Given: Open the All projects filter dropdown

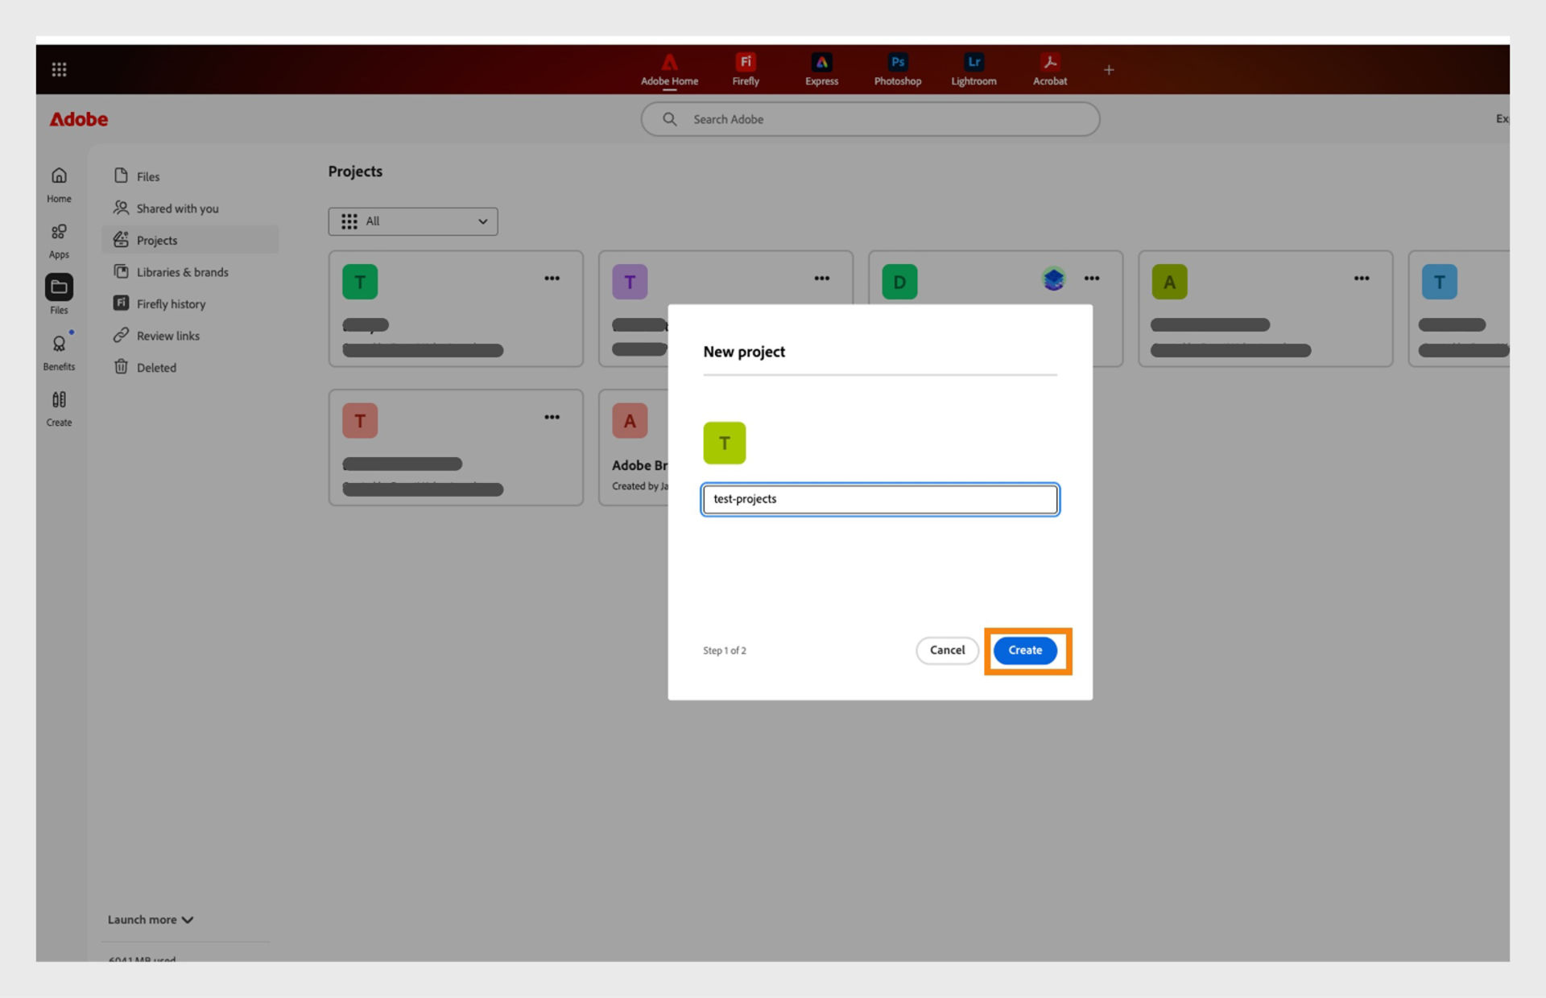Looking at the screenshot, I should 413,221.
